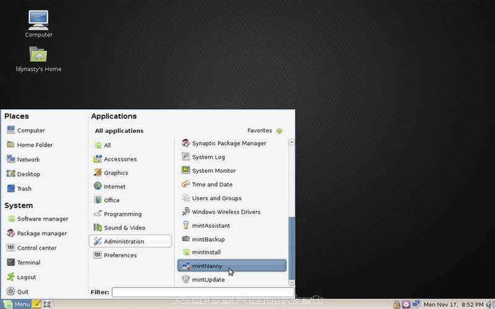Click Logout in the menu
Screen dimensions: 495x309
coord(21,277)
